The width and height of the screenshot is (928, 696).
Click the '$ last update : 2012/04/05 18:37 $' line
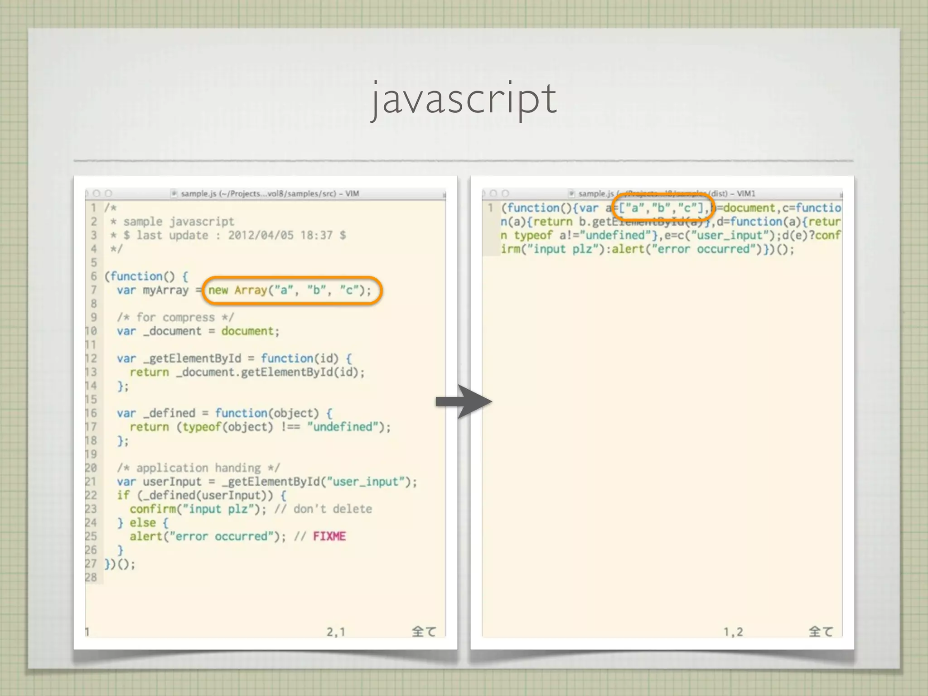[x=235, y=235]
